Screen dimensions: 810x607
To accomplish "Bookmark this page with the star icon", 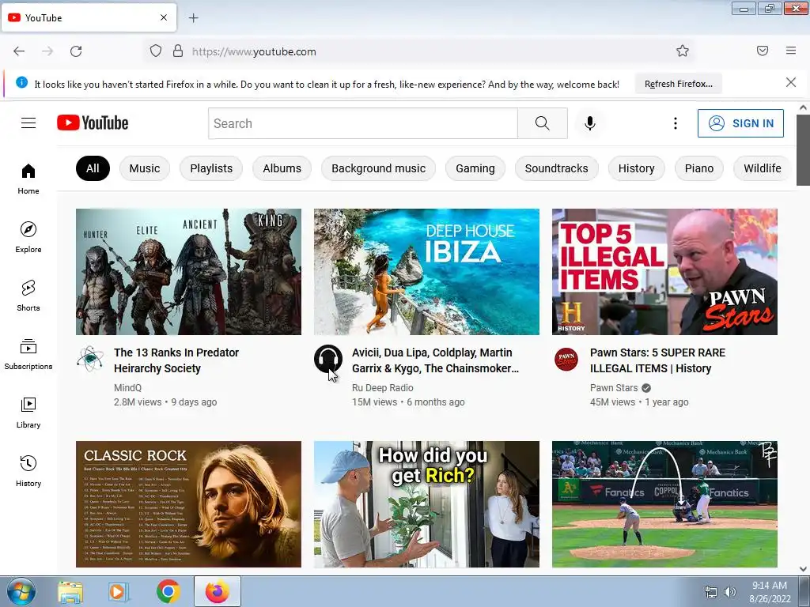I will coord(683,51).
